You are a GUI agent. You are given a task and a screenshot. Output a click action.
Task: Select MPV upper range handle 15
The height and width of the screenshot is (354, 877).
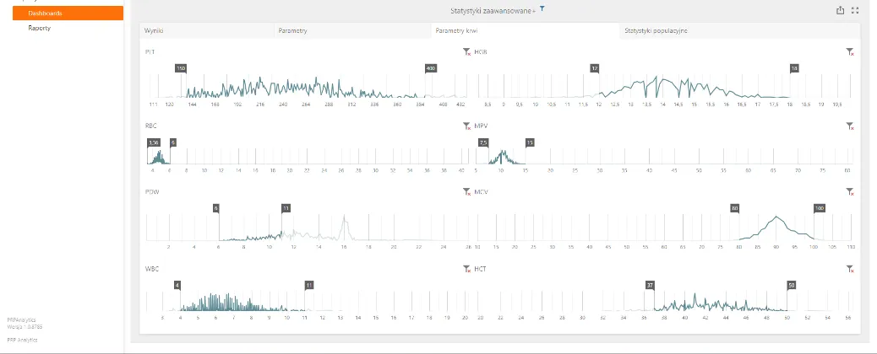(530, 142)
